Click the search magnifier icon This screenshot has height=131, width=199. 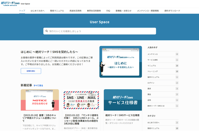[46, 31]
